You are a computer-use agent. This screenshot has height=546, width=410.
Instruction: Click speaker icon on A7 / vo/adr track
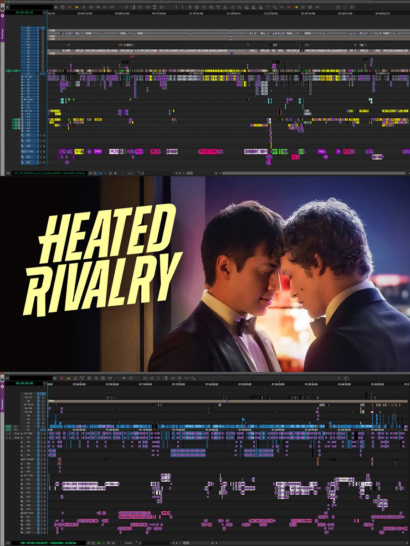[21, 460]
